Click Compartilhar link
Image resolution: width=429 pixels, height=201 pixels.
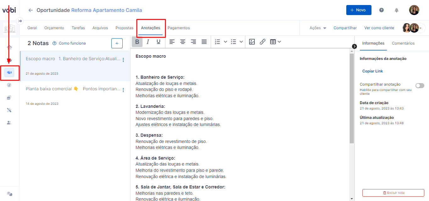tap(345, 28)
